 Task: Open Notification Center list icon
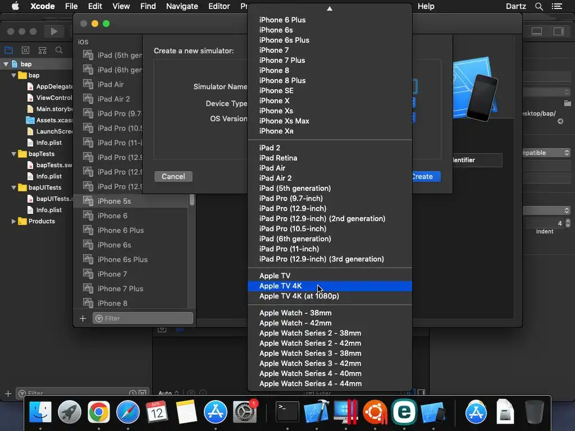[x=557, y=6]
